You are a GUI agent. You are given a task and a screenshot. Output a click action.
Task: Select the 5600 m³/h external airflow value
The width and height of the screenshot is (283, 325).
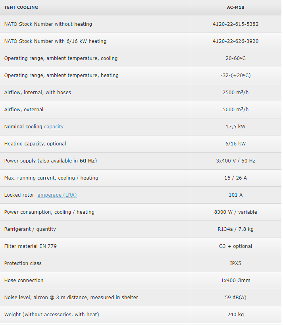click(235, 110)
